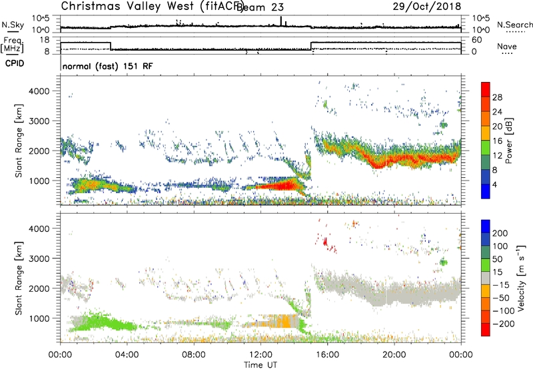Click the 'Beam 23' label
The height and width of the screenshot is (369, 533).
[x=260, y=7]
